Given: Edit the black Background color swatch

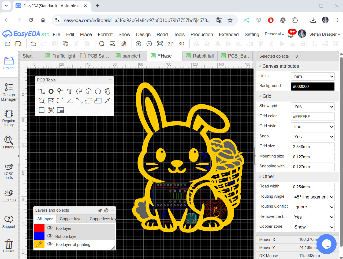Looking at the screenshot, I should coord(313,87).
